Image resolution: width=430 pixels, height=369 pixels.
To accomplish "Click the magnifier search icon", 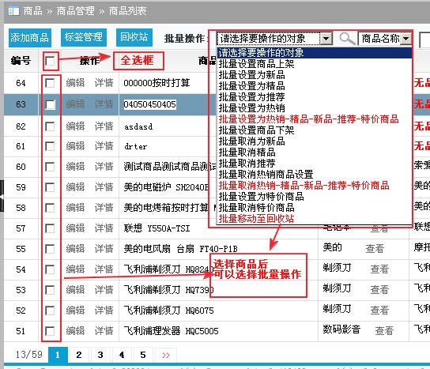I will [347, 39].
